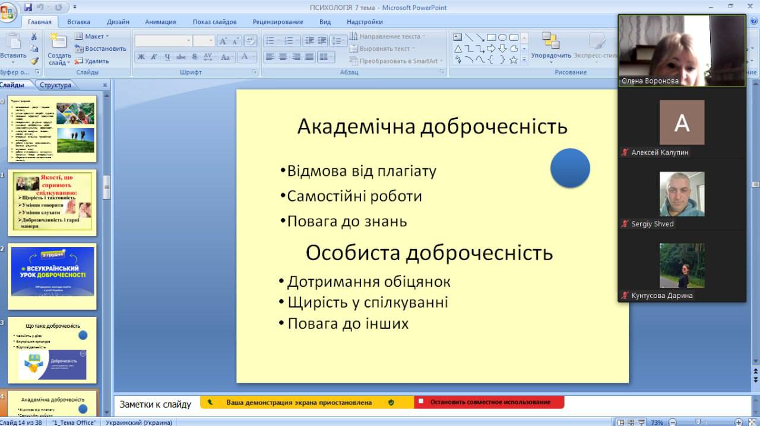Click the Office button logo
This screenshot has width=760, height=426.
pyautogui.click(x=8, y=12)
